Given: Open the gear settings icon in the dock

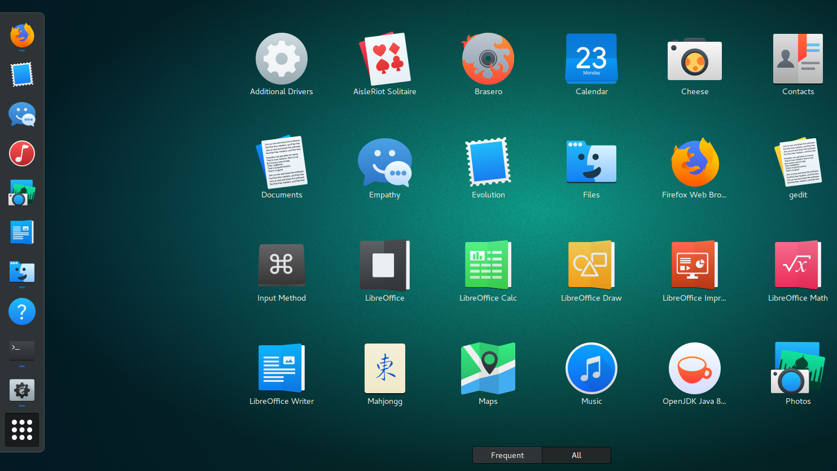Looking at the screenshot, I should (22, 390).
